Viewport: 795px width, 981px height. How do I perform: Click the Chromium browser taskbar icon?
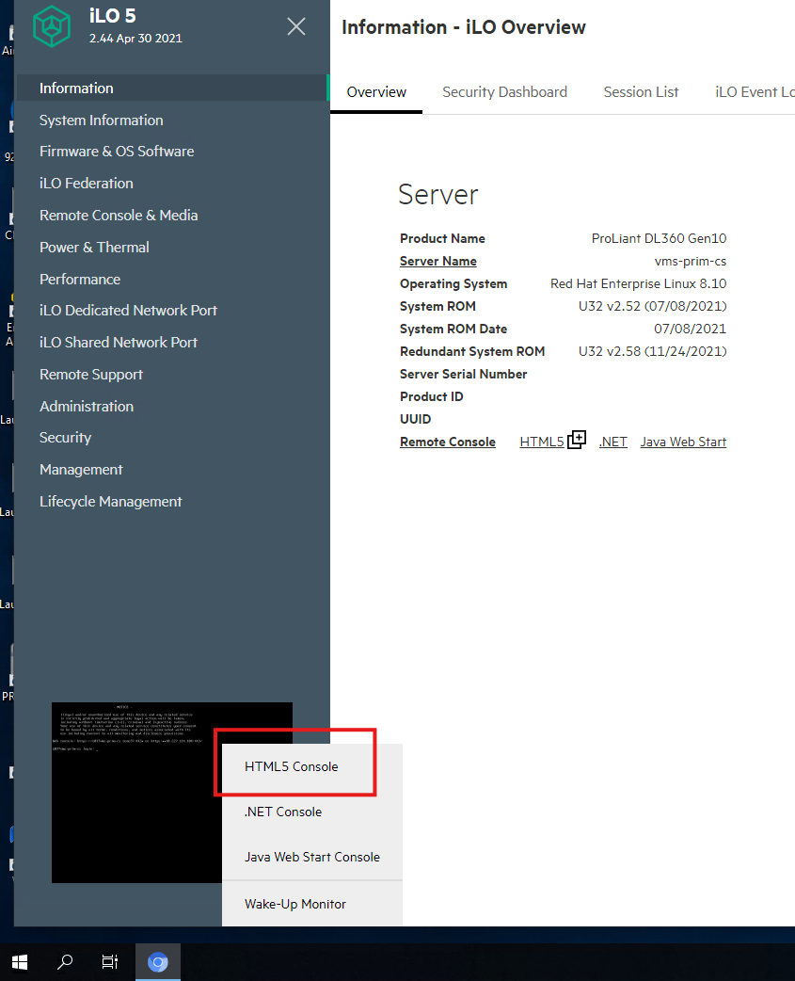tap(157, 961)
